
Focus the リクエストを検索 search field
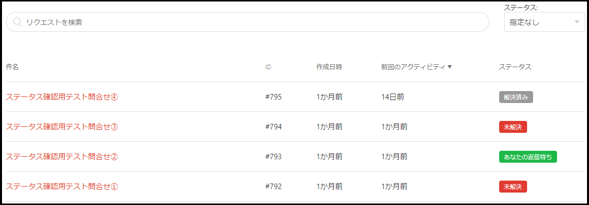pos(248,22)
